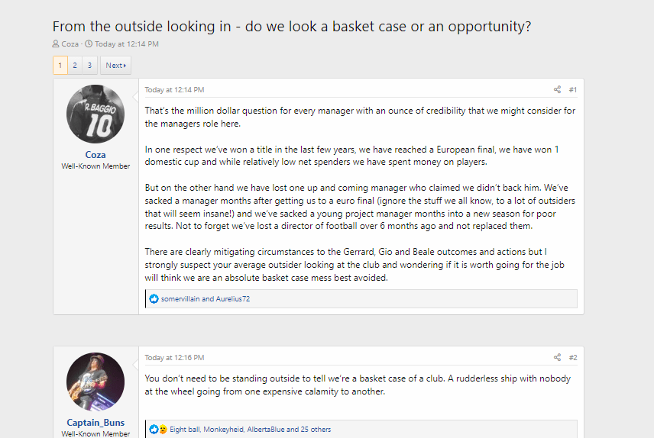The height and width of the screenshot is (438, 654).
Task: Click Next page button
Action: (115, 66)
